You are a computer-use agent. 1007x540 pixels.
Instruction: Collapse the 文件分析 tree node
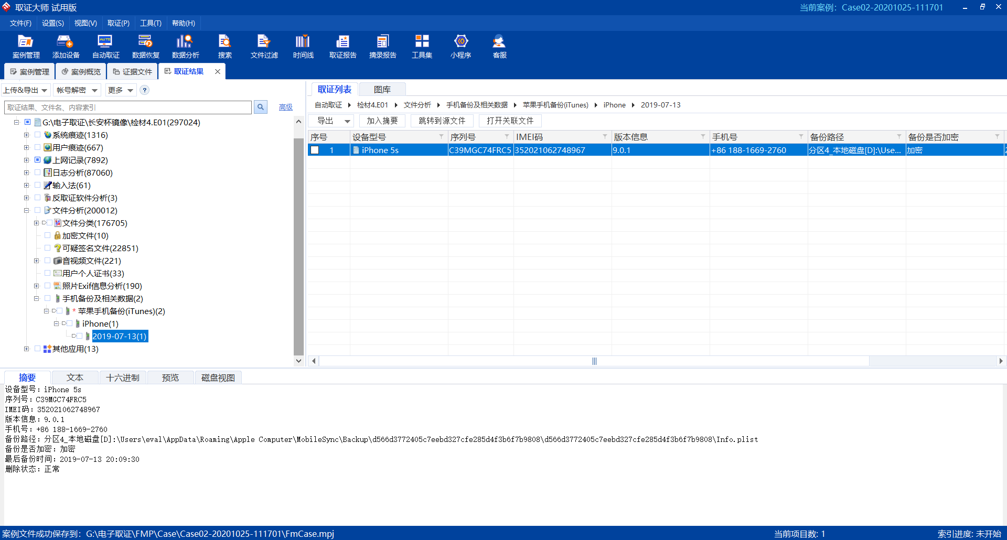pos(26,210)
